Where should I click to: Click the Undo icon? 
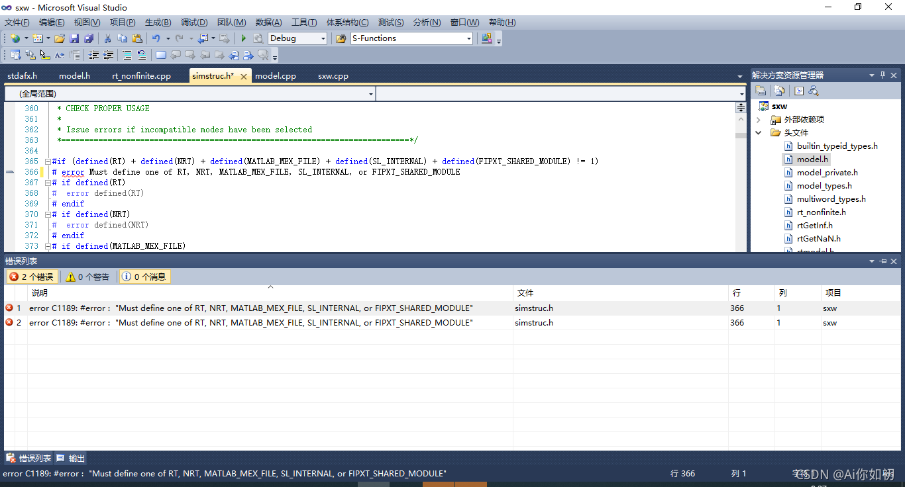coord(155,38)
